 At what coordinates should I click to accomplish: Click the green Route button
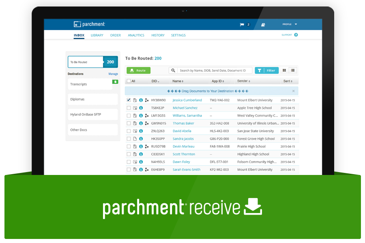click(x=138, y=70)
